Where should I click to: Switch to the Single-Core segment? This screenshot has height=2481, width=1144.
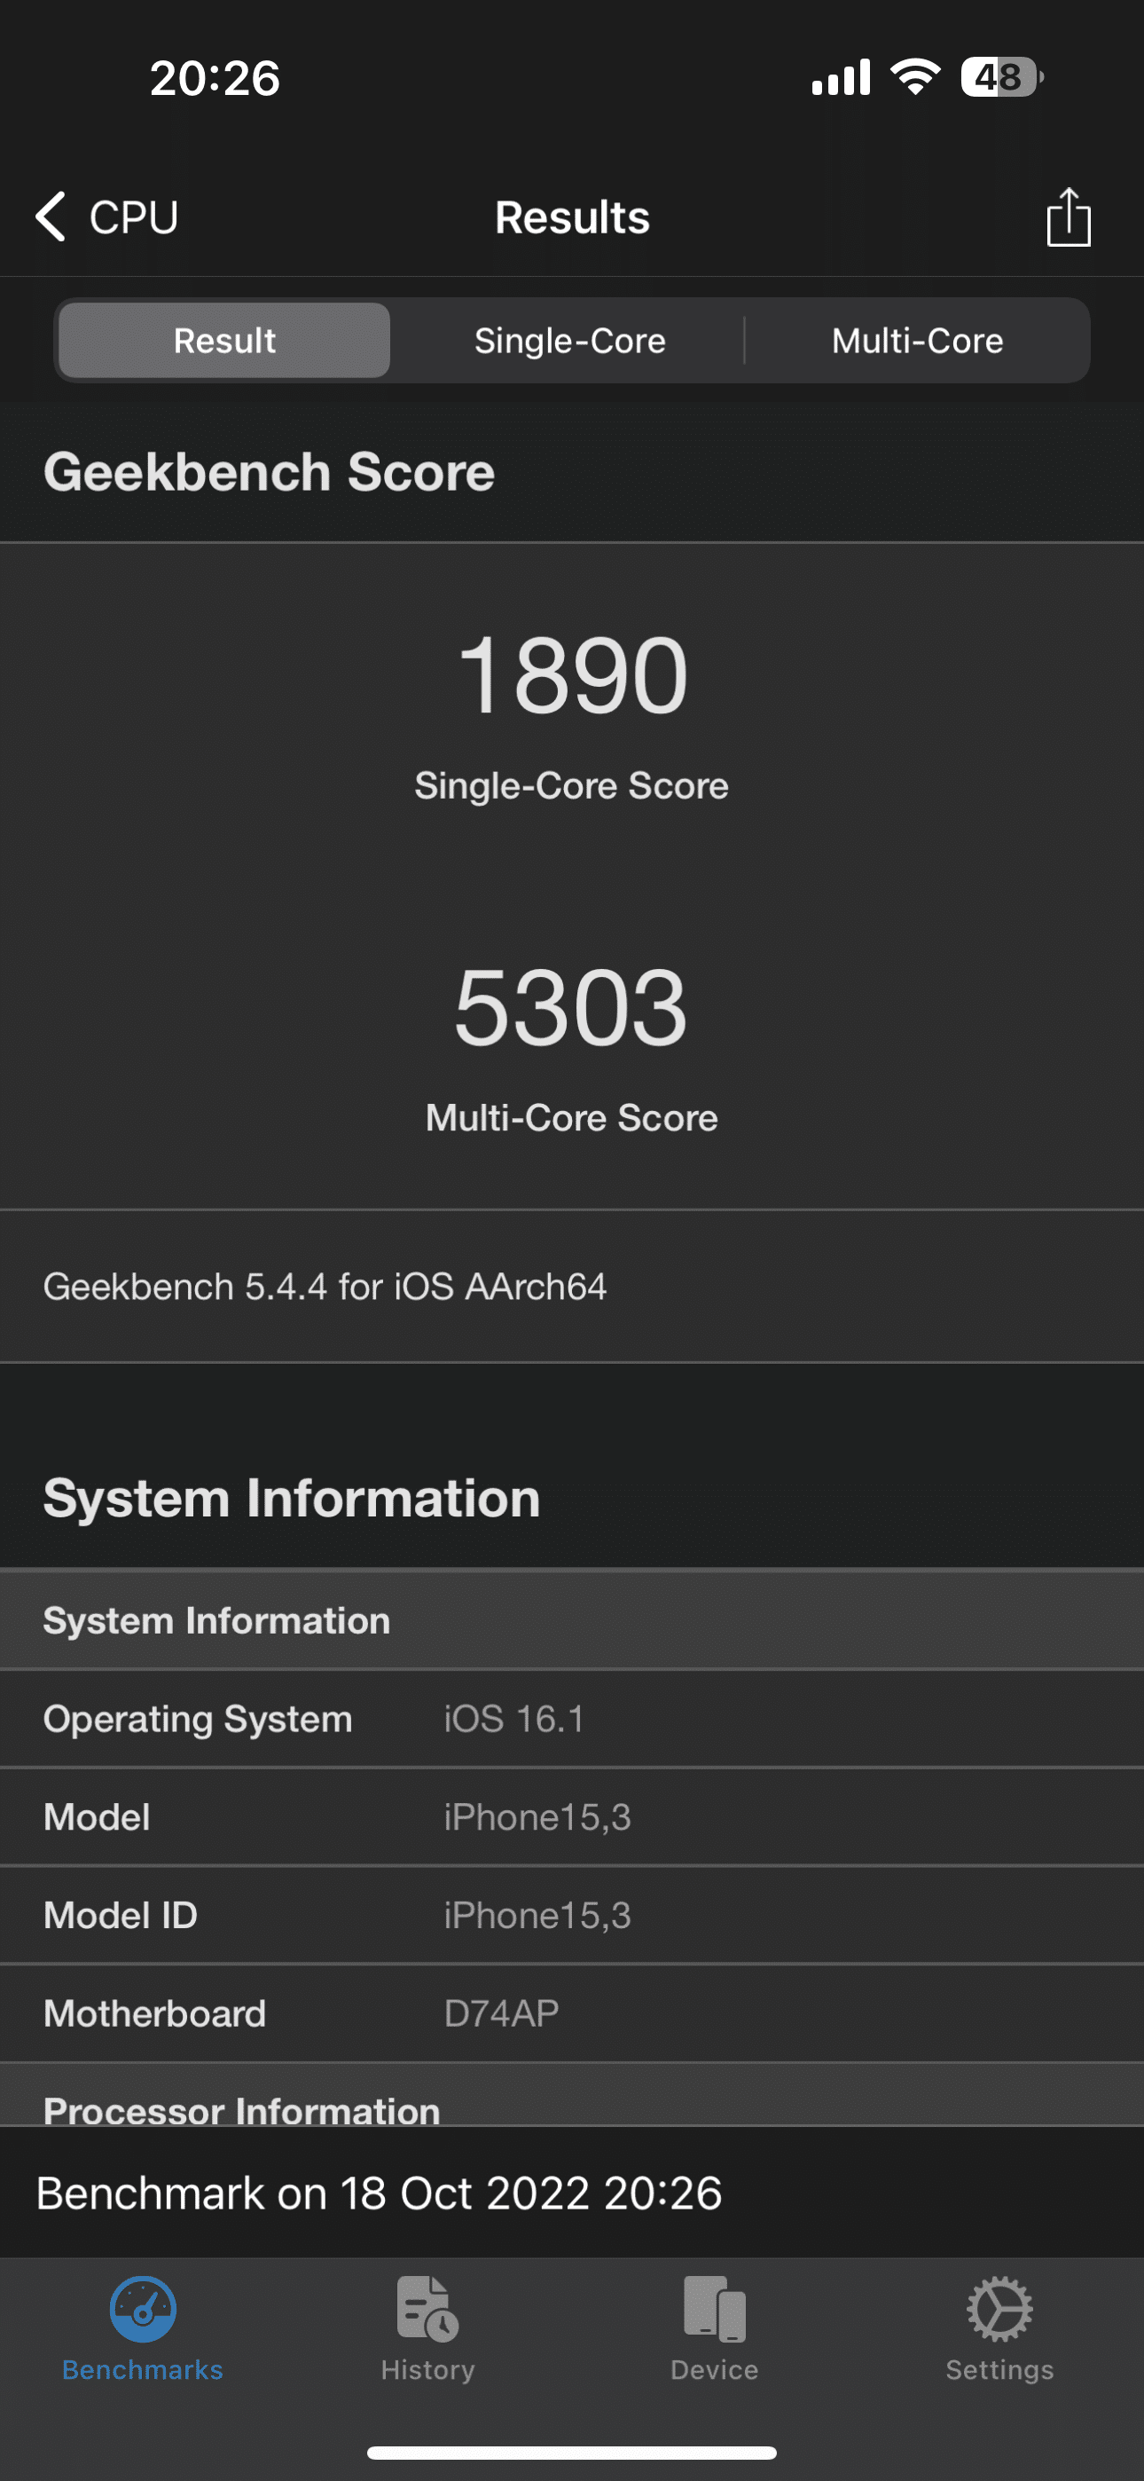tap(570, 340)
